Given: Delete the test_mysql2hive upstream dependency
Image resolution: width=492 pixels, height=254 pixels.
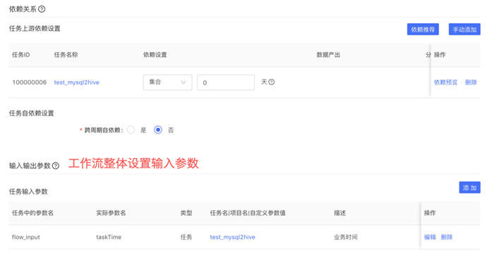Looking at the screenshot, I should (471, 82).
